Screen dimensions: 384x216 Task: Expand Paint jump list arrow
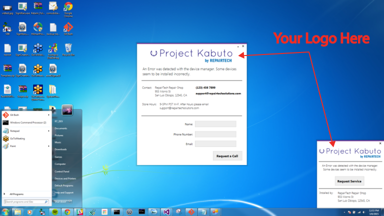point(48,146)
